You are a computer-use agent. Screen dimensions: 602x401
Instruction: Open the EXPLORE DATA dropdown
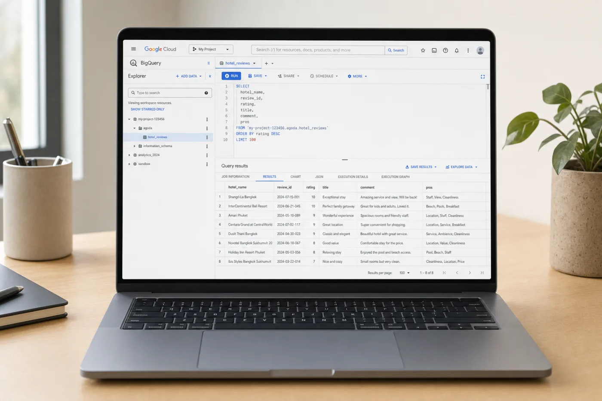[461, 167]
